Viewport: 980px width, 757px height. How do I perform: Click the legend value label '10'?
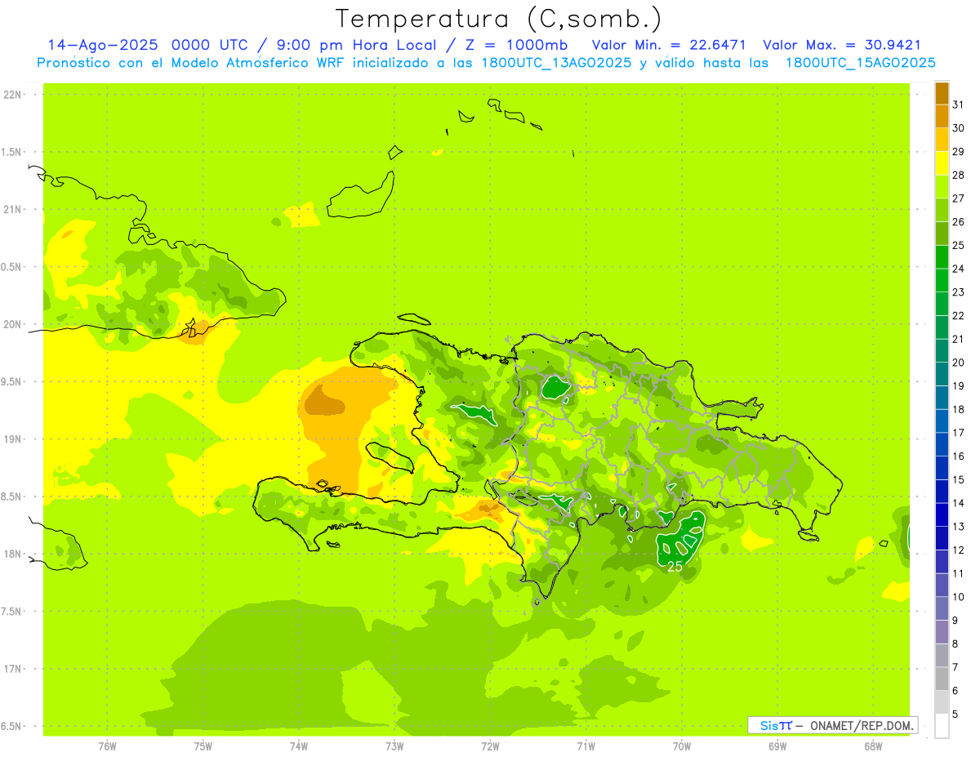[x=958, y=597]
